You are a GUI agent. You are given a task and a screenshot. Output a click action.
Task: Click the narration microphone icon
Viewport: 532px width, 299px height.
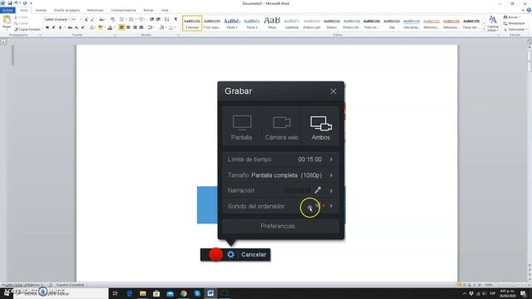318,190
